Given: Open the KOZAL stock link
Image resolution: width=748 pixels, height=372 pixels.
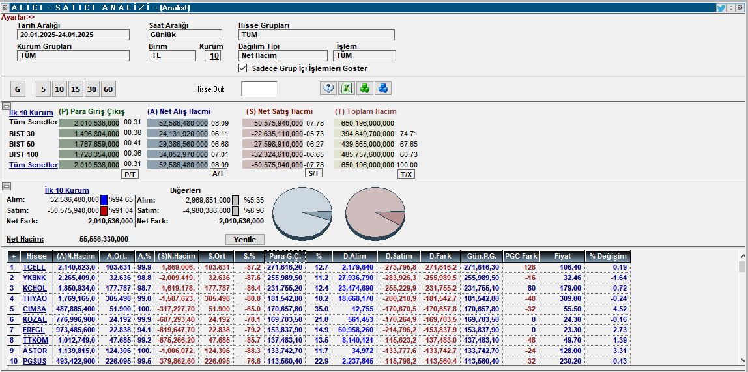Looking at the screenshot, I should click(35, 319).
